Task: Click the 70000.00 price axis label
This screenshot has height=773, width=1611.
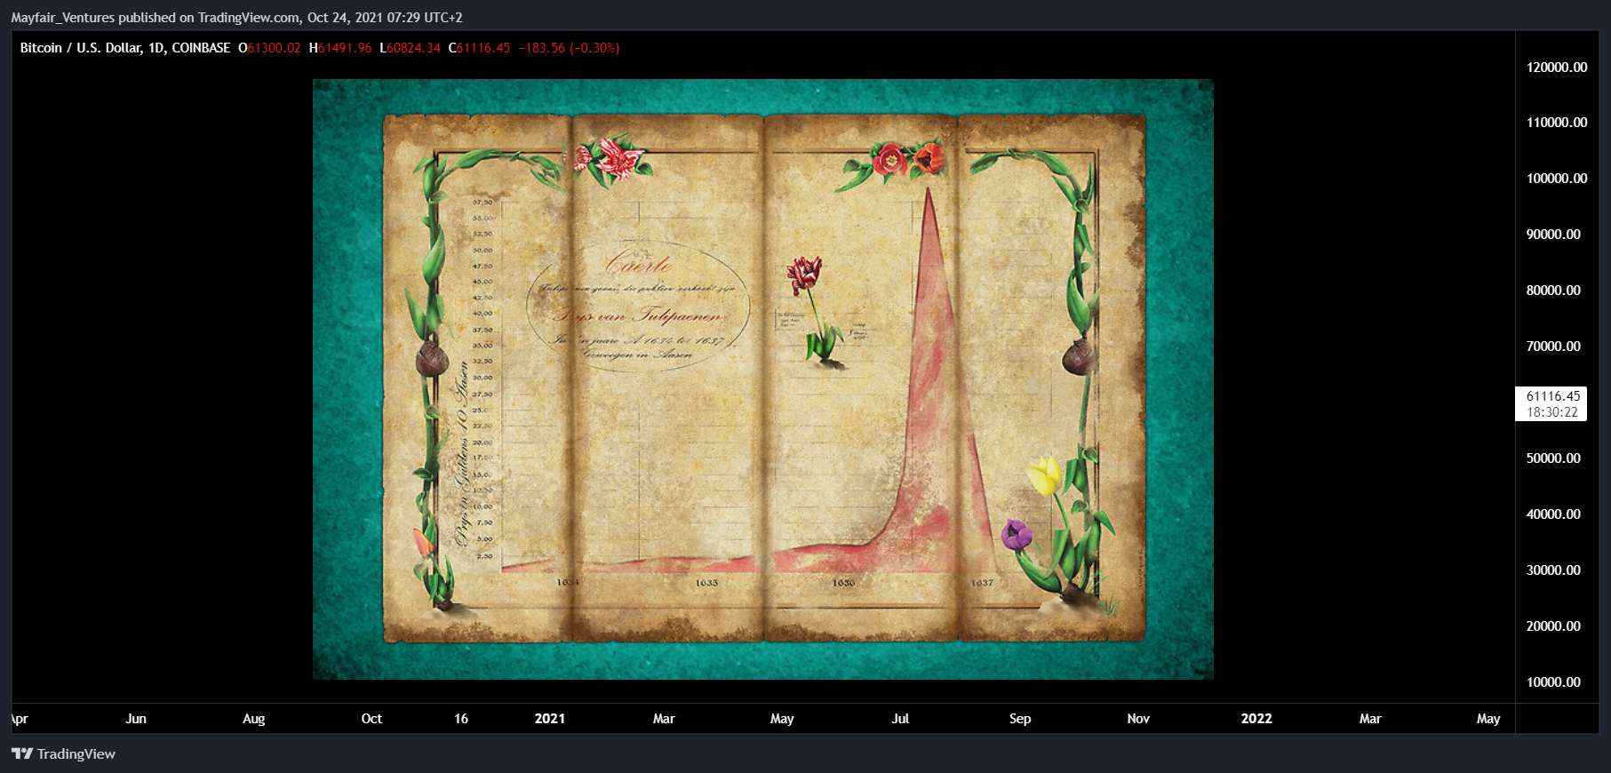Action: click(1553, 347)
